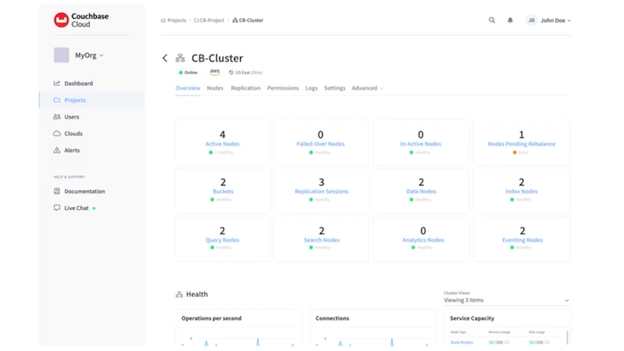624x351 pixels.
Task: Open the Failed-Over Nodes link
Action: click(x=321, y=144)
